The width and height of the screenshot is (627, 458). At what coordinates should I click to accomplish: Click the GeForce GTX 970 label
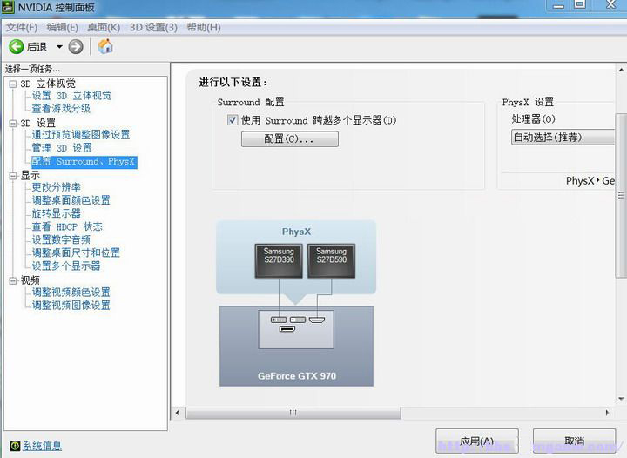pos(297,375)
